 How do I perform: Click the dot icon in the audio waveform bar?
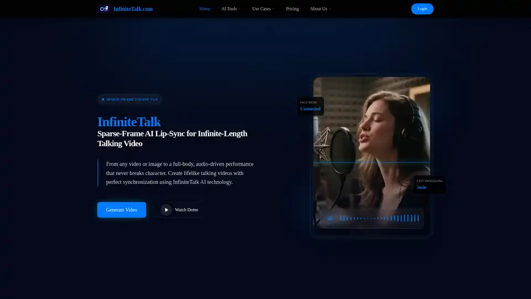point(330,218)
